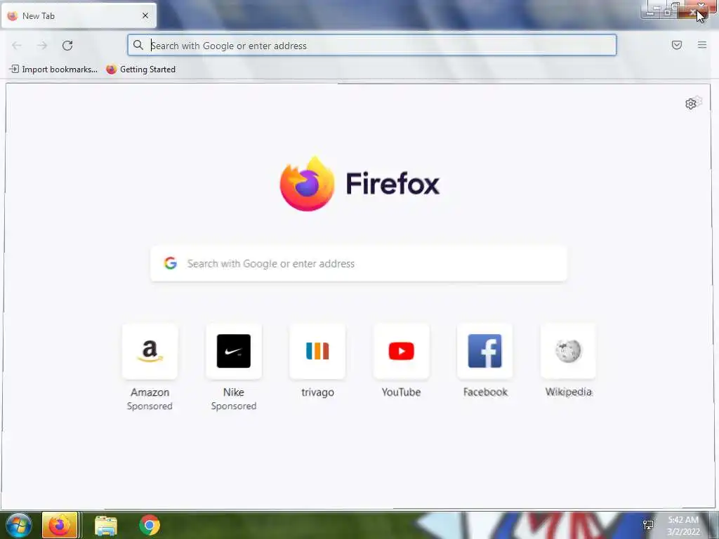Open File Explorer from the taskbar
The height and width of the screenshot is (539, 719).
(x=106, y=525)
